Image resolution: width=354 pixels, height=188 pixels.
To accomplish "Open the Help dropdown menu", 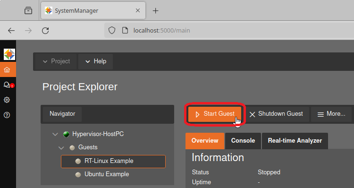I will click(95, 61).
